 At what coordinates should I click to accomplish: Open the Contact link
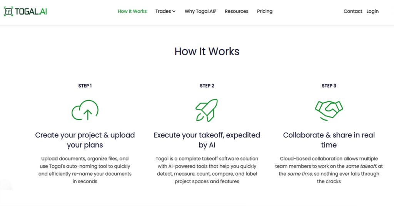click(x=353, y=11)
